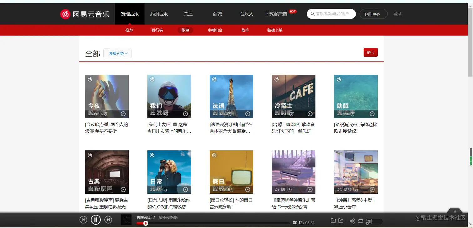Play the 法语浪漫订制 playlist via its play icon

point(248,114)
